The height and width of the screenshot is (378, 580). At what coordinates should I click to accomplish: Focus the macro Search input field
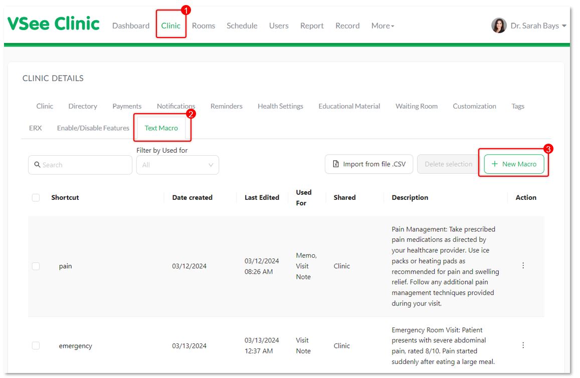tap(80, 165)
